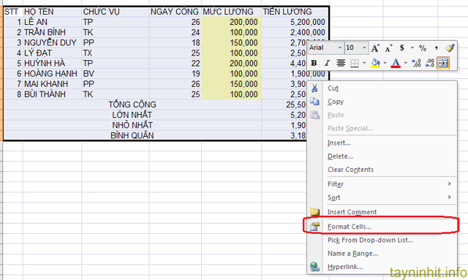Screen dimensions: 468x280
Task: Toggle Bold formatting in mini toolbar
Action: pos(314,63)
